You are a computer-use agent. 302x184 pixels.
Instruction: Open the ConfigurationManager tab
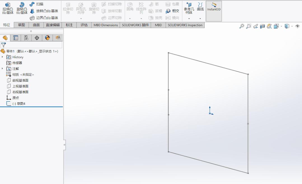pyautogui.click(x=26, y=38)
